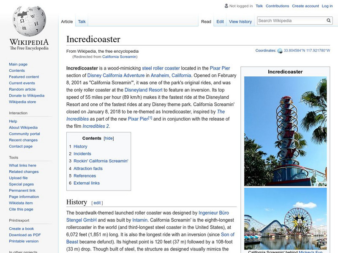The image size is (338, 253).
Task: Open the Edit tab
Action: (x=220, y=22)
